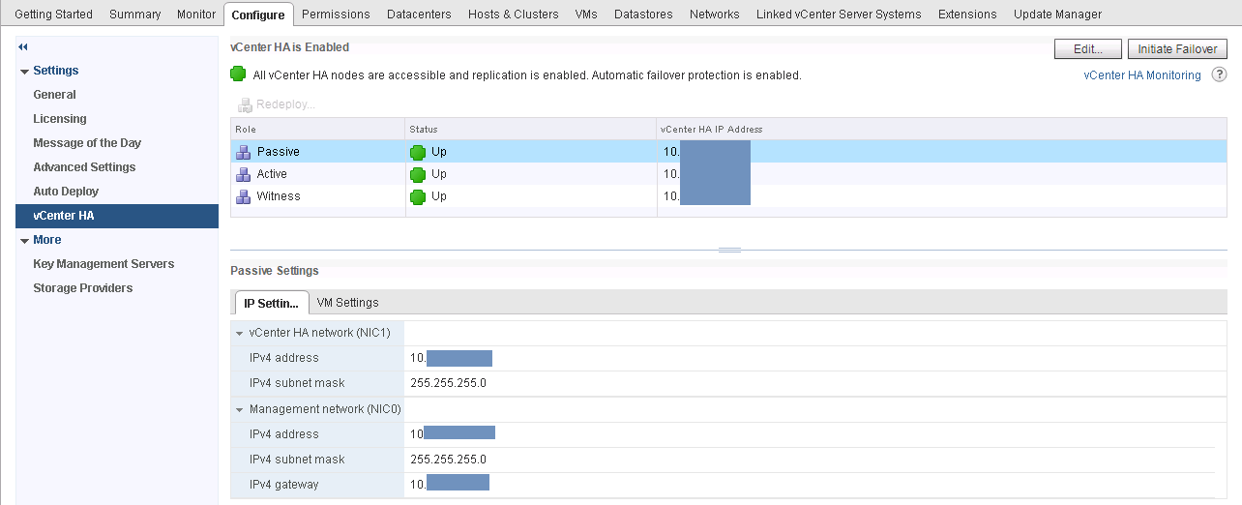Click the IPv4 gateway label
The height and width of the screenshot is (505, 1242).
[x=283, y=485]
